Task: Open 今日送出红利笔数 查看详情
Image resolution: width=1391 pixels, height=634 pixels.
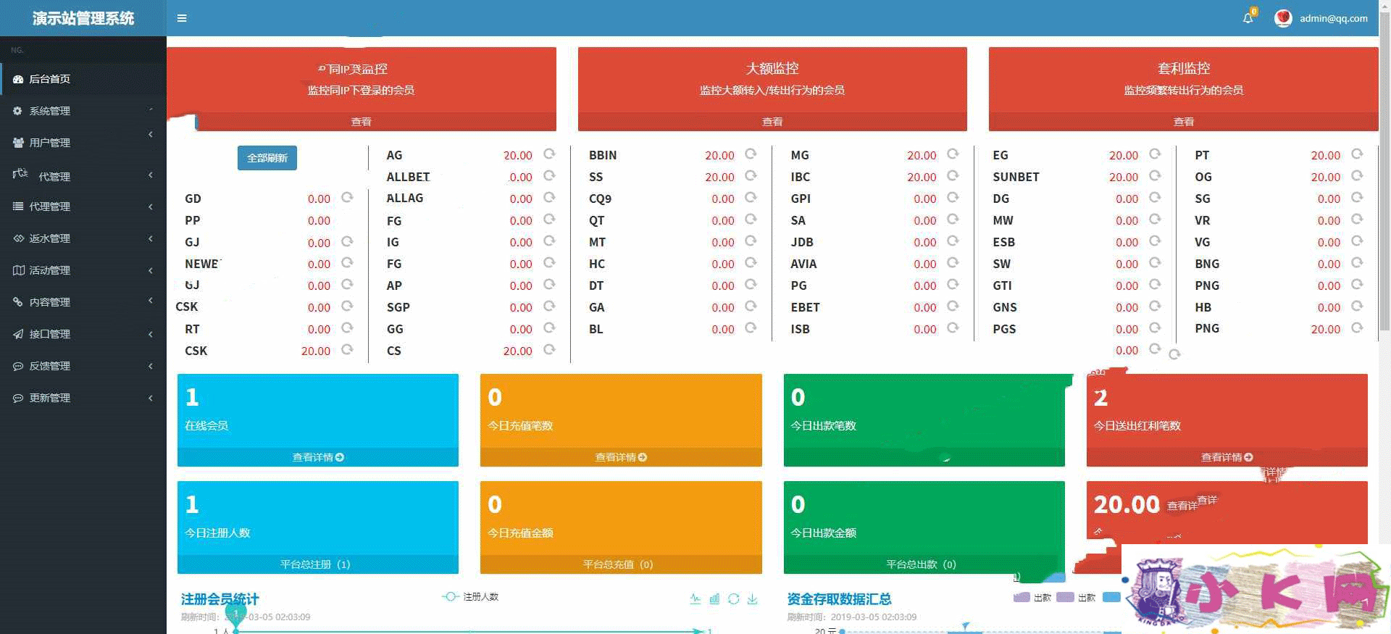Action: tap(1227, 457)
